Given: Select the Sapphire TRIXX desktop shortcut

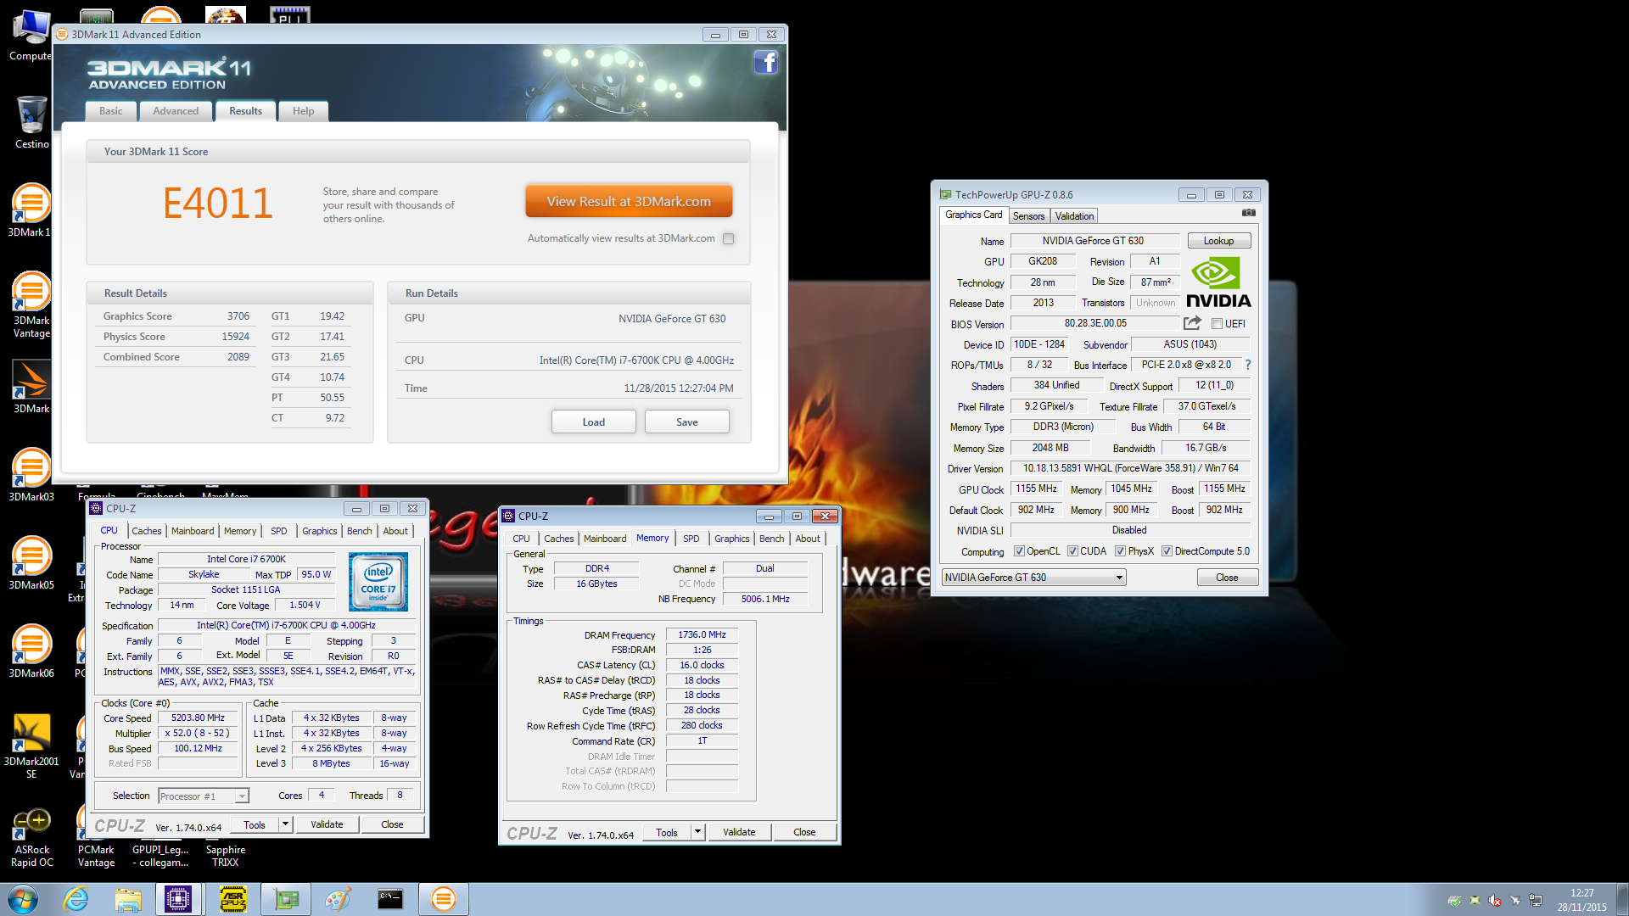Looking at the screenshot, I should pos(225,856).
